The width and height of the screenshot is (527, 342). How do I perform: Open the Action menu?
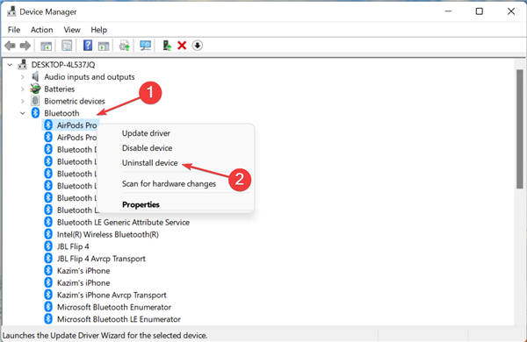point(41,30)
